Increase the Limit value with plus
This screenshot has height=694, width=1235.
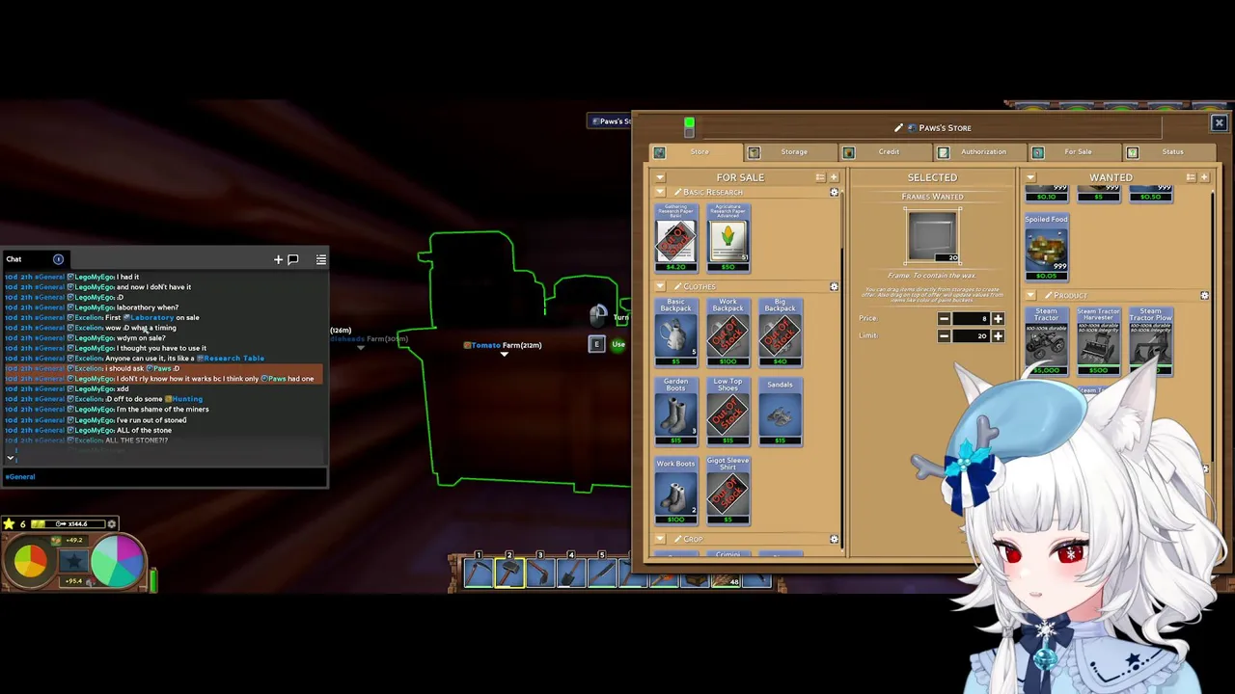pyautogui.click(x=998, y=336)
